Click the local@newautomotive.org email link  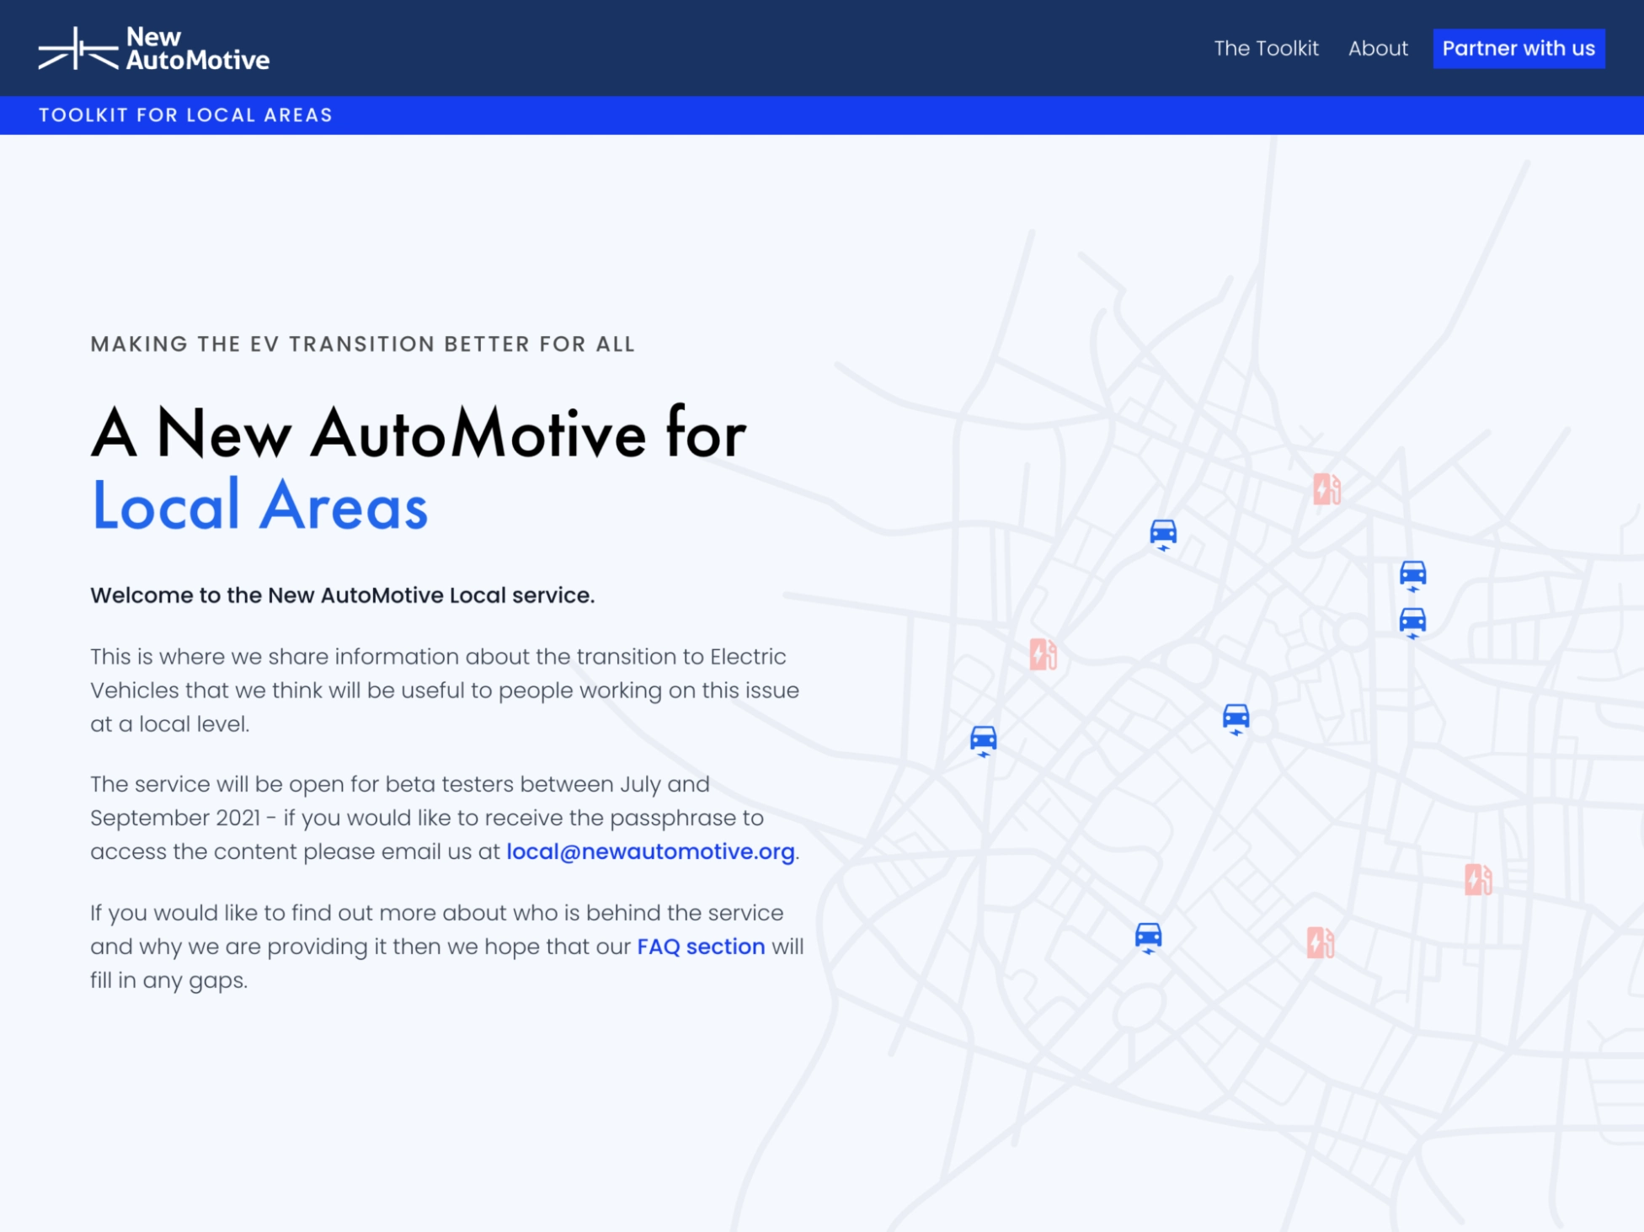point(650,851)
